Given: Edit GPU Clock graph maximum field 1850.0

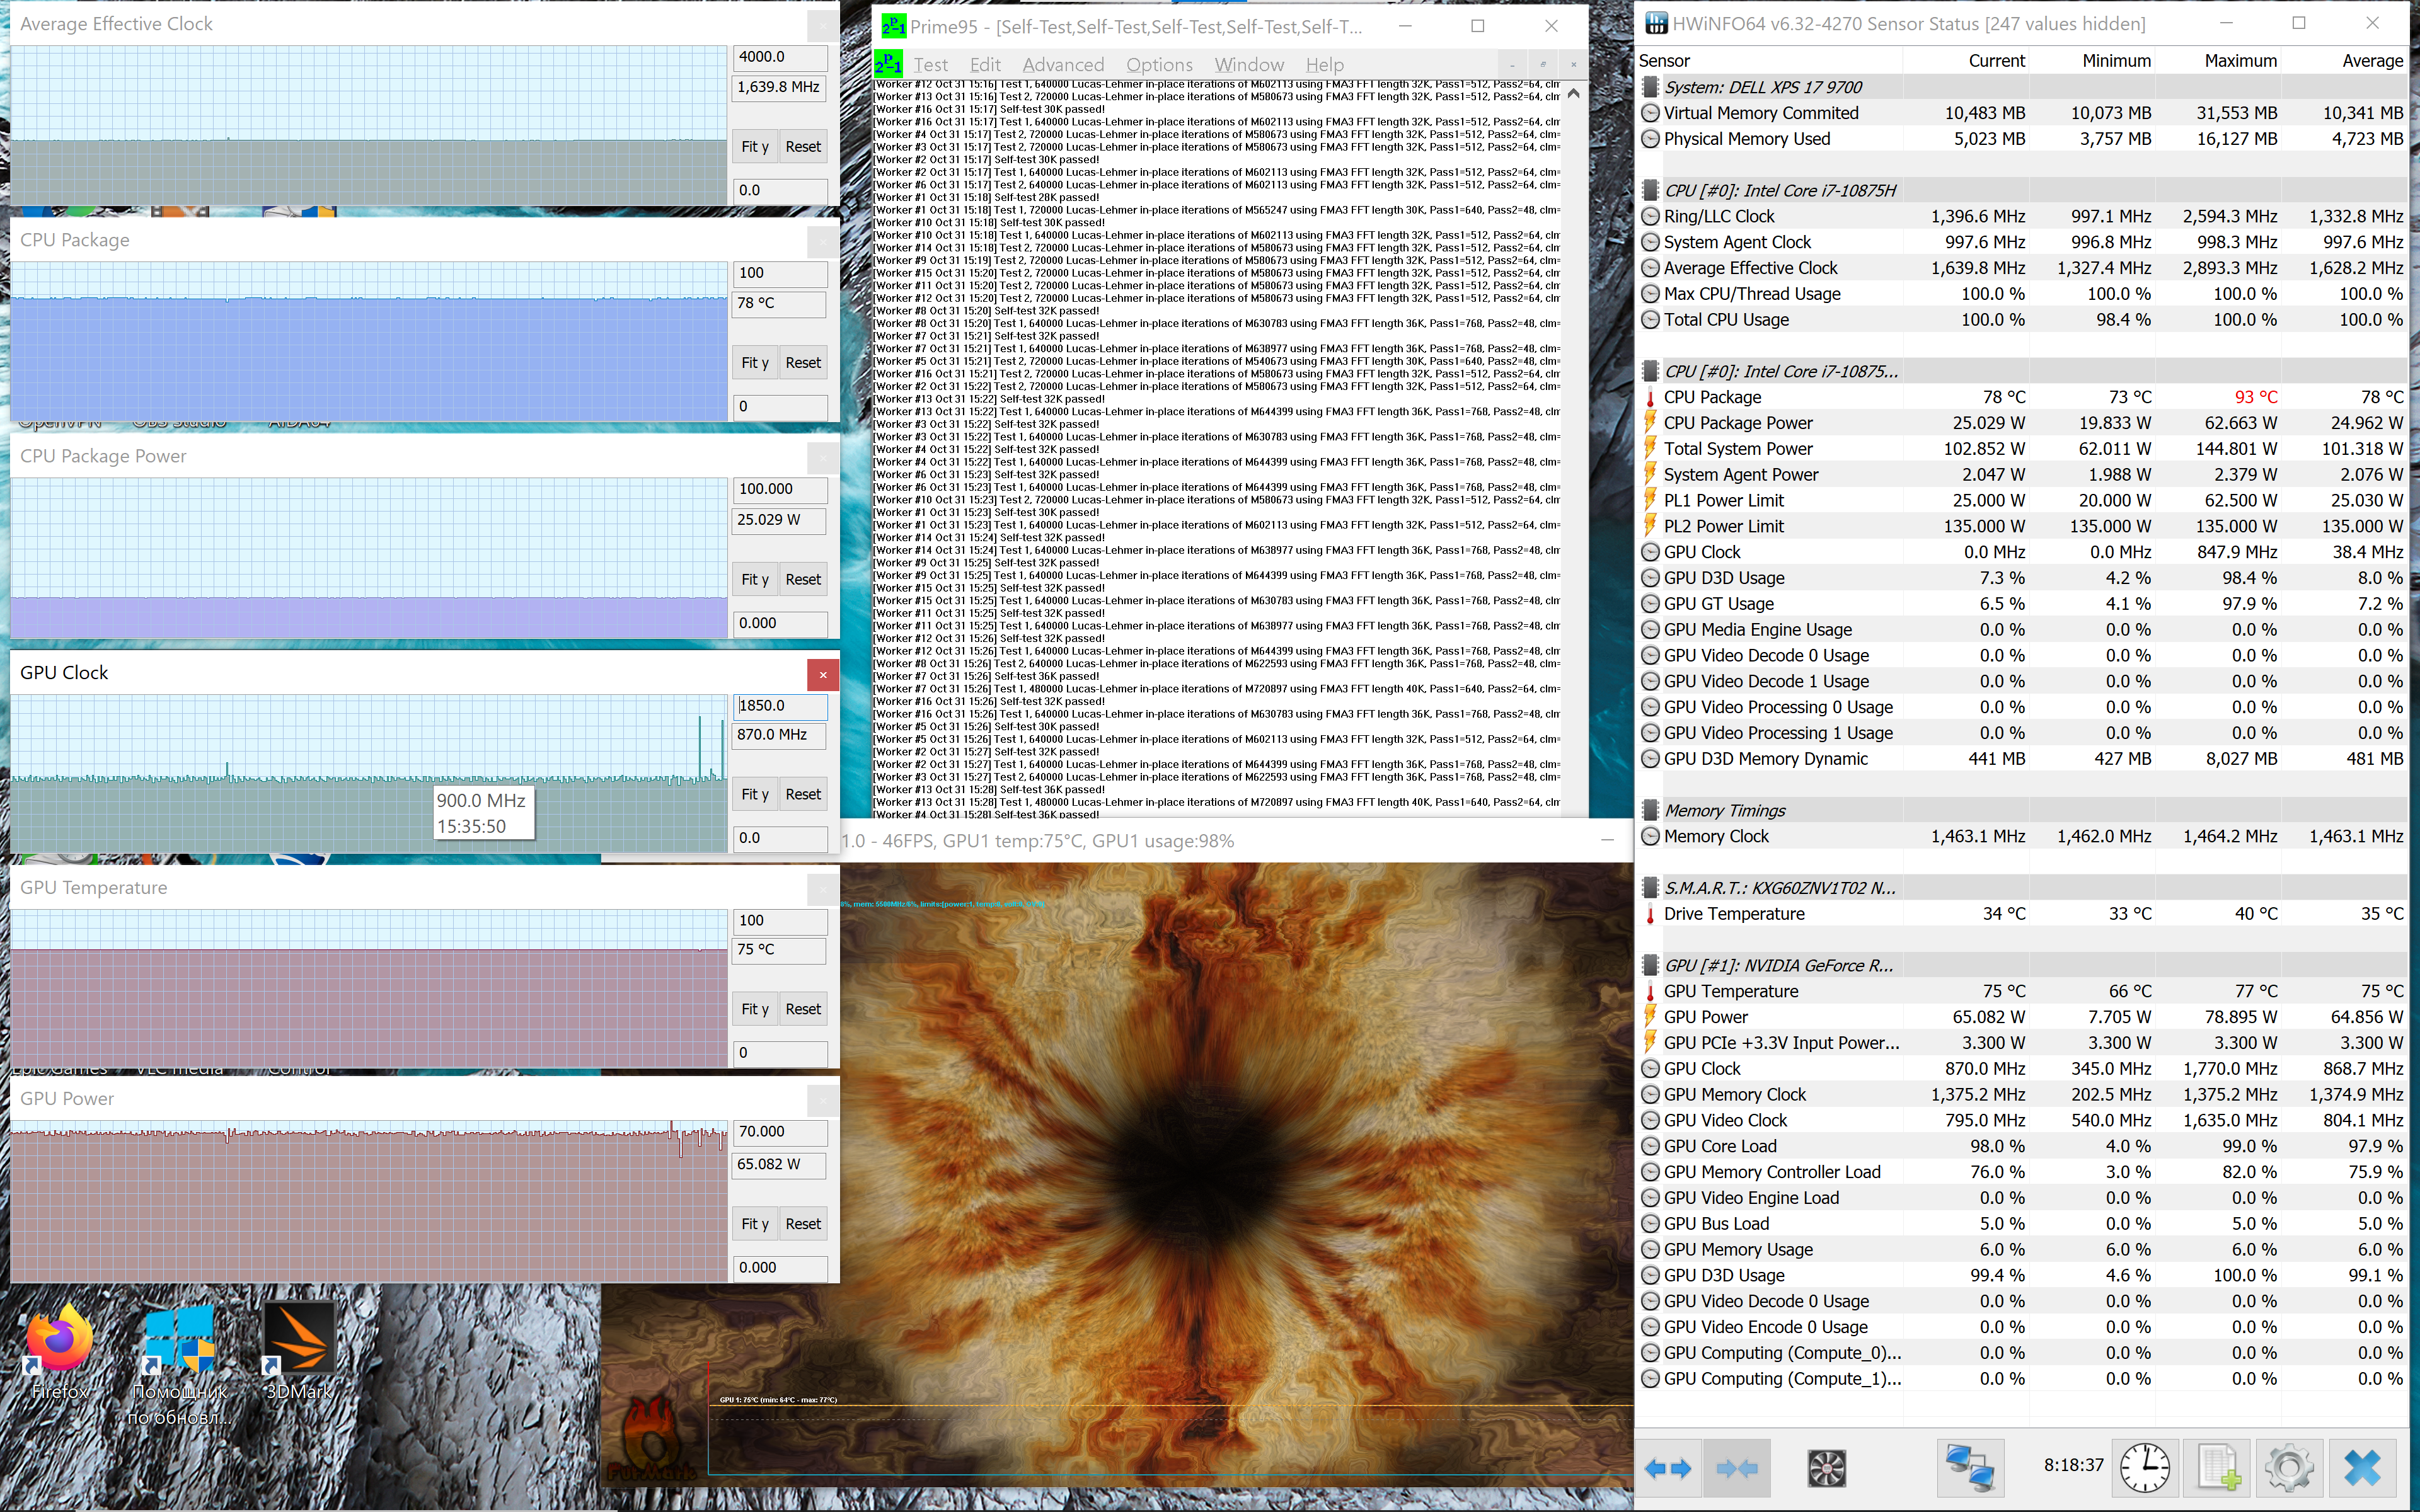Looking at the screenshot, I should tap(781, 706).
